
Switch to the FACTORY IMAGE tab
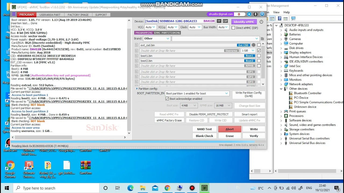pyautogui.click(x=78, y=15)
